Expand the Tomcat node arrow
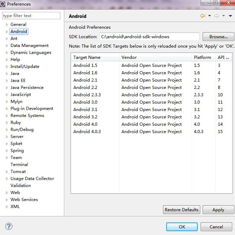235x235 pixels. 7,172
